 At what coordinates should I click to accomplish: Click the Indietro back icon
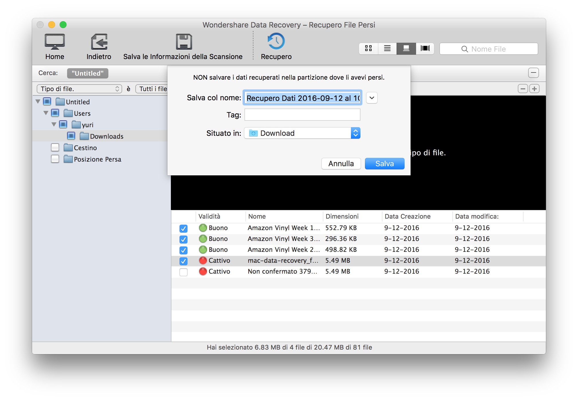[x=99, y=42]
